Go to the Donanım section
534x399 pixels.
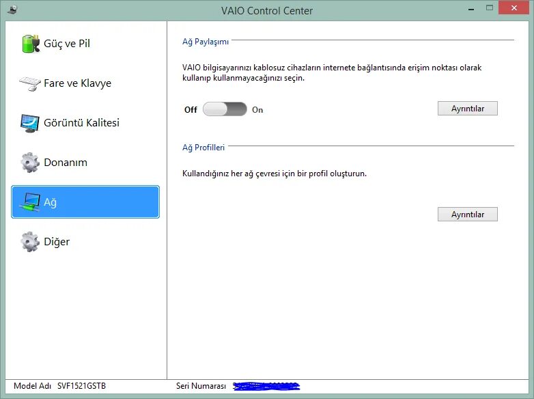[85, 163]
